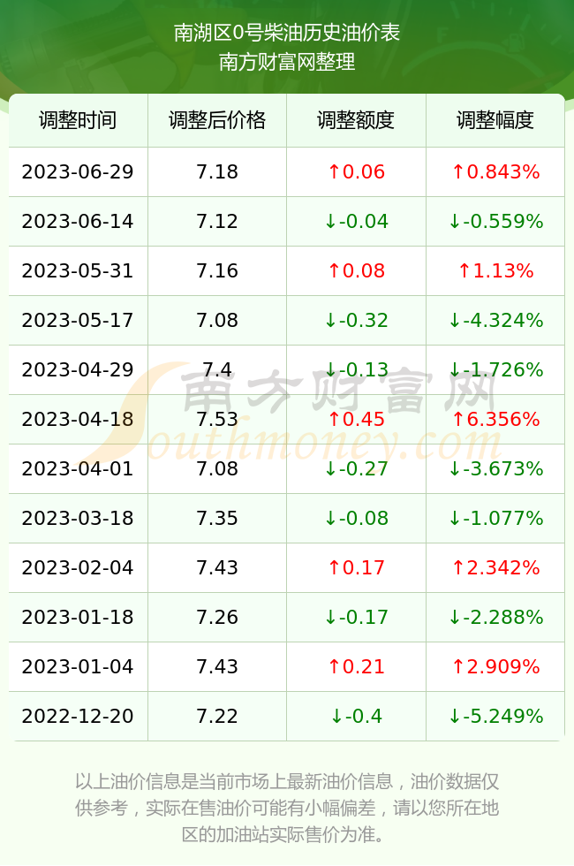Click the 7.53 price cell
Screen dimensions: 574x866
click(217, 419)
